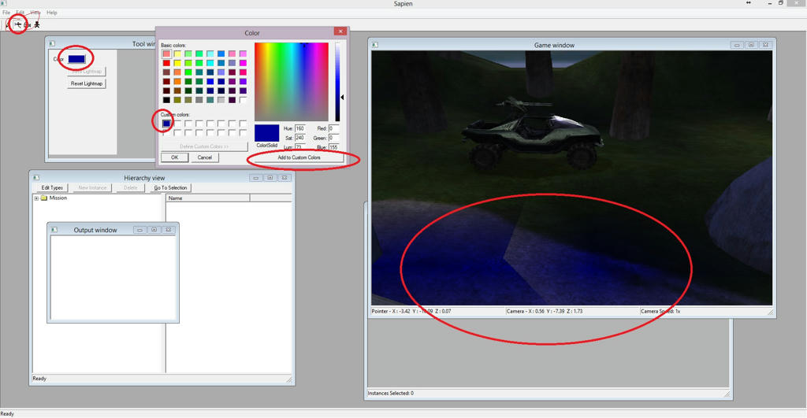This screenshot has height=418, width=807.
Task: Click inside the rainbow color spectrum
Action: click(292, 82)
